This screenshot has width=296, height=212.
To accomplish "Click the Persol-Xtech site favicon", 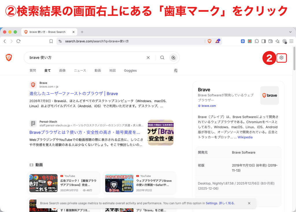I will pos(33,124).
